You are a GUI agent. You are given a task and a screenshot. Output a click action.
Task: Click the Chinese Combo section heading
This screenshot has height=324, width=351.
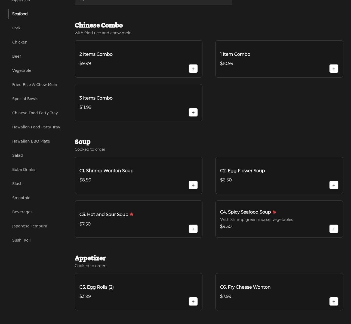click(99, 25)
